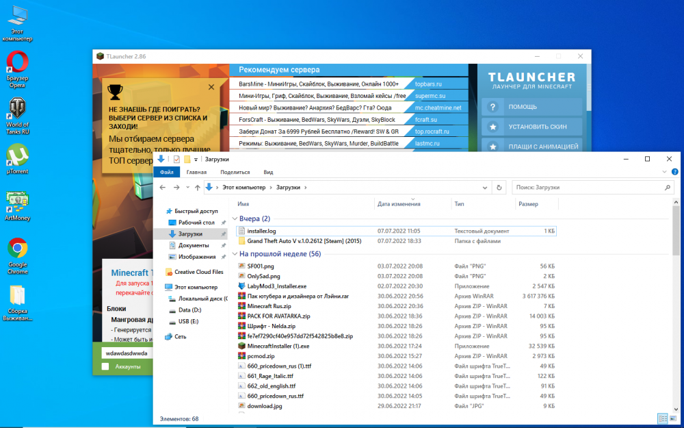684x428 pixels.
Task: Click the topbars.ru server address
Action: pyautogui.click(x=428, y=84)
